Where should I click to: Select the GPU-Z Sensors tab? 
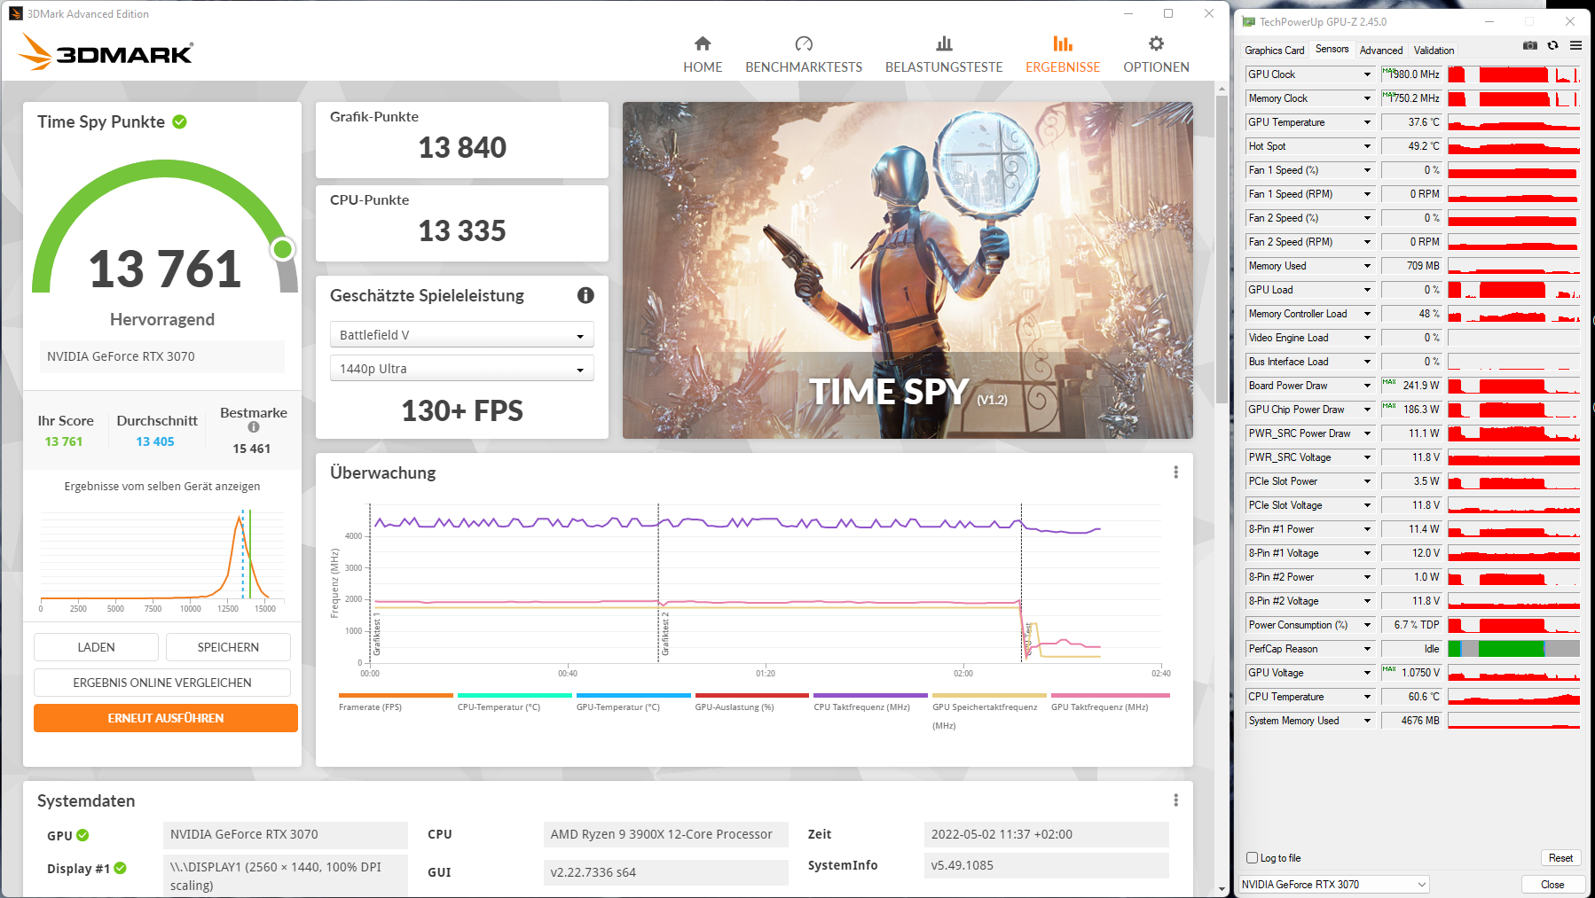pos(1332,50)
